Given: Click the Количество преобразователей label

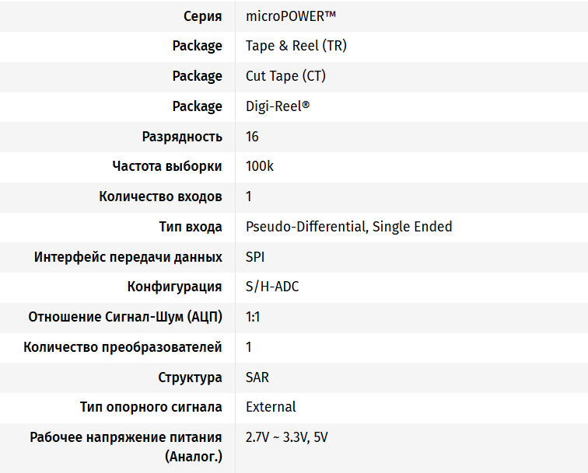Looking at the screenshot, I should (123, 347).
